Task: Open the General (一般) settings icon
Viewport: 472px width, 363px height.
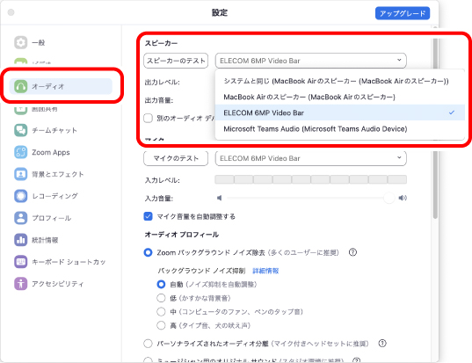Action: (x=20, y=42)
